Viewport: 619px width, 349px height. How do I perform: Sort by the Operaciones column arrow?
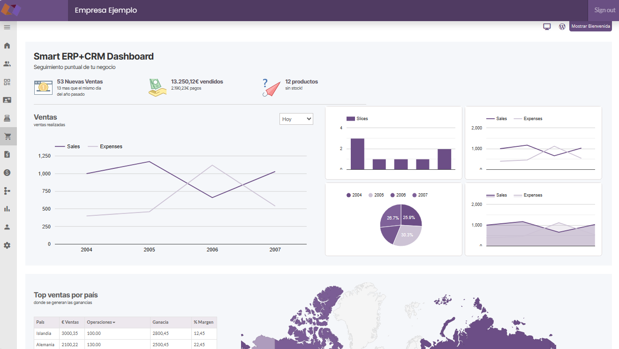click(x=114, y=323)
